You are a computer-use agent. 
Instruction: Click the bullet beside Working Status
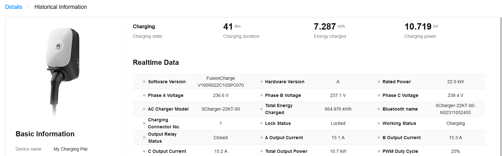[x=379, y=123]
